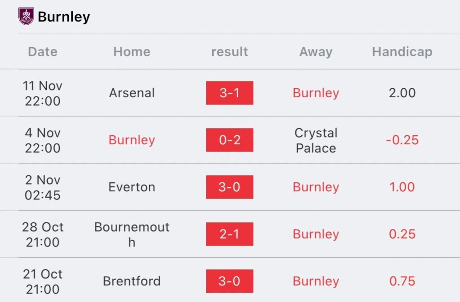
Task: Open the 0-2 Crystal Palace result badge
Action: coord(230,140)
